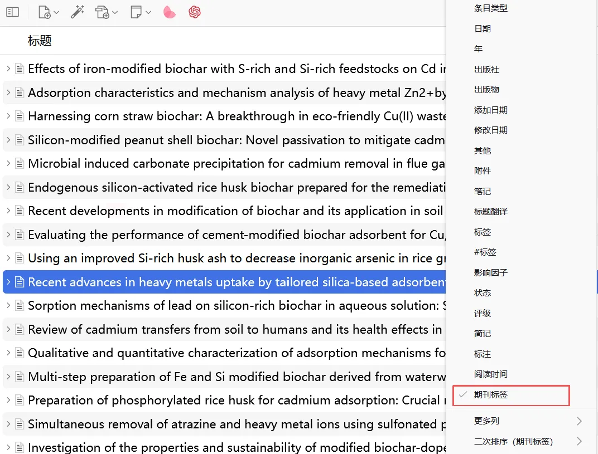Select 'Review of cadmium transfers from soil' row
The image size is (598, 454).
click(224, 329)
